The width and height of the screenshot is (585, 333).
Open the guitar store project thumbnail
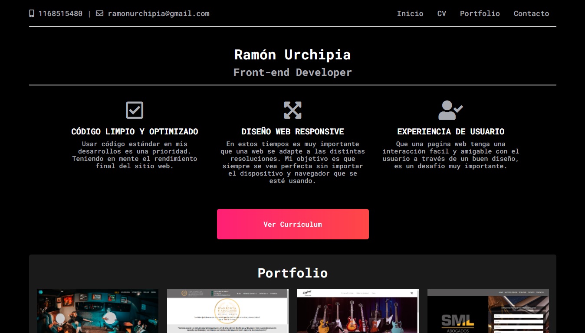(x=358, y=311)
